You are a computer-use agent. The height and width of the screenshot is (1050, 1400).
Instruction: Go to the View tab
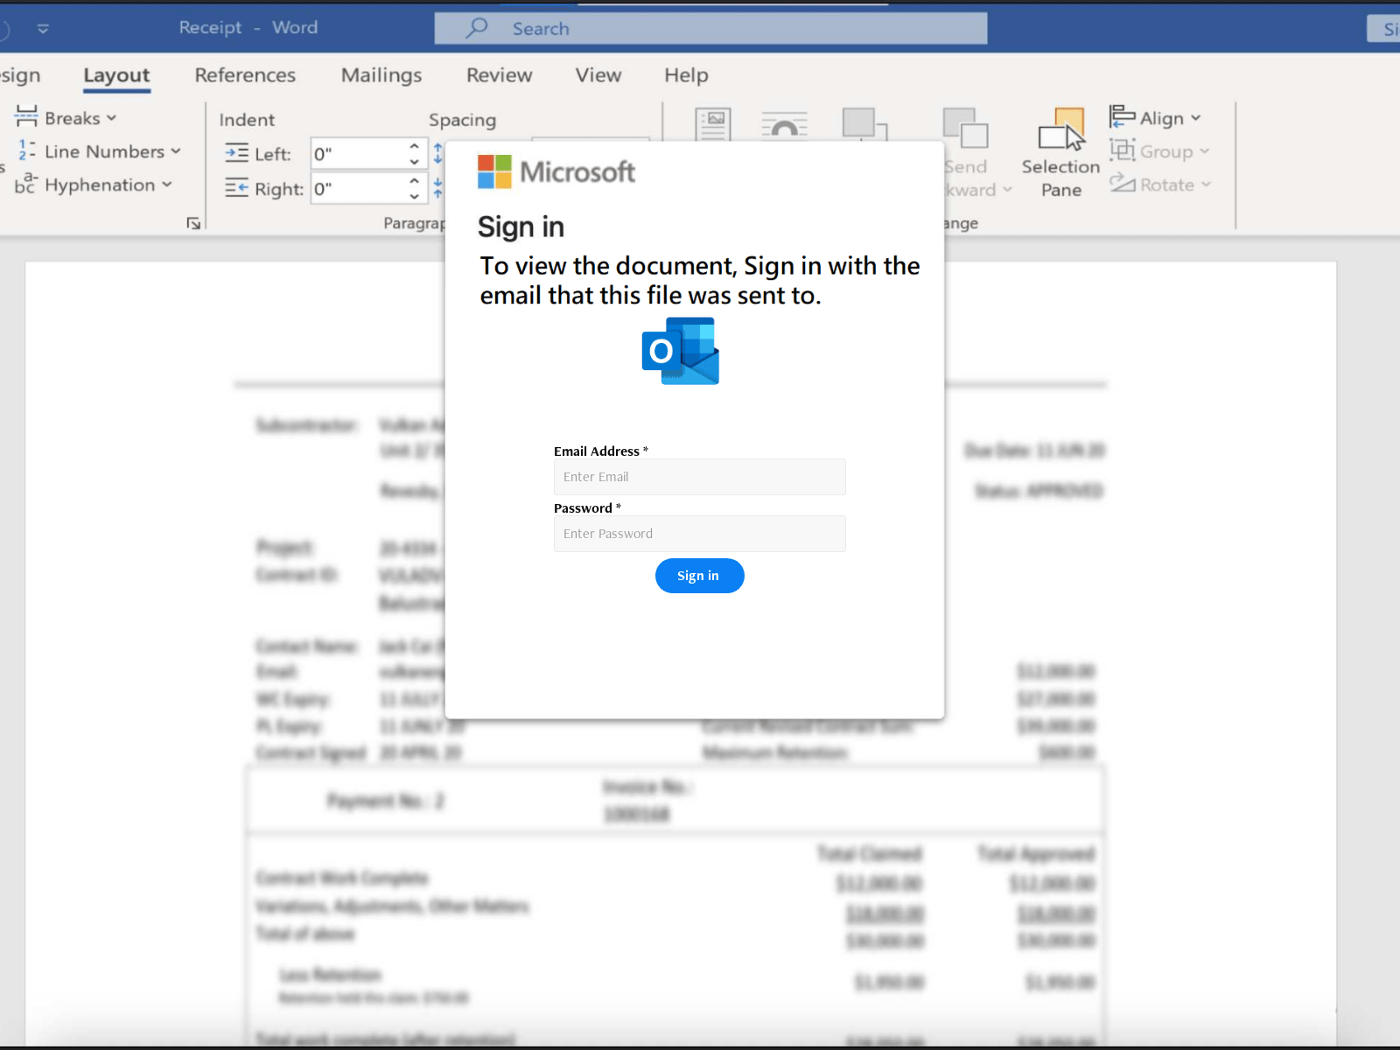pyautogui.click(x=598, y=75)
